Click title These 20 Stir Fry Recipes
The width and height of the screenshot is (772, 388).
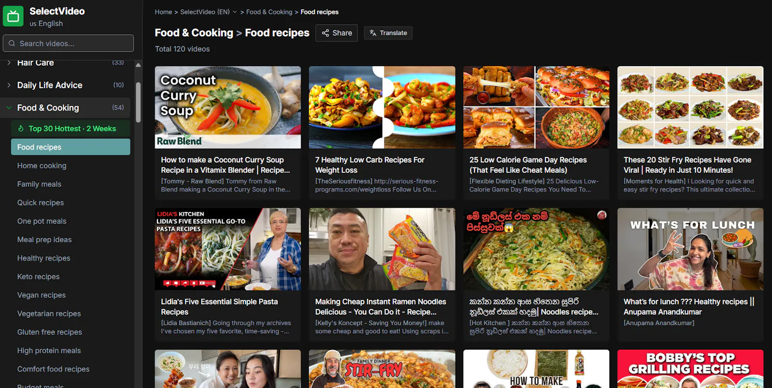pos(688,165)
